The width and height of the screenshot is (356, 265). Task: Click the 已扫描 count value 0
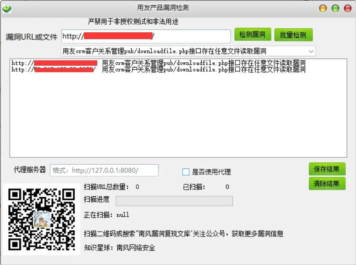coord(227,187)
